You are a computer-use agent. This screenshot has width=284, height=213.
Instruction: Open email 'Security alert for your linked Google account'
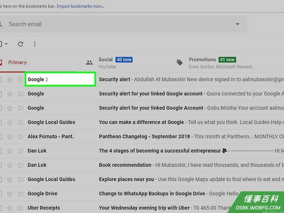click(151, 94)
